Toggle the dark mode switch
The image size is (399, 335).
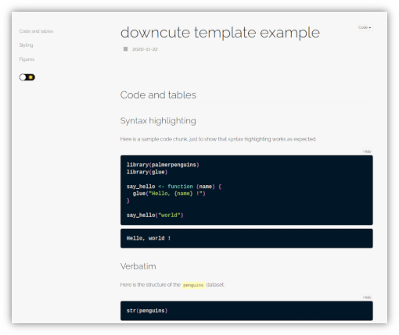(x=27, y=77)
